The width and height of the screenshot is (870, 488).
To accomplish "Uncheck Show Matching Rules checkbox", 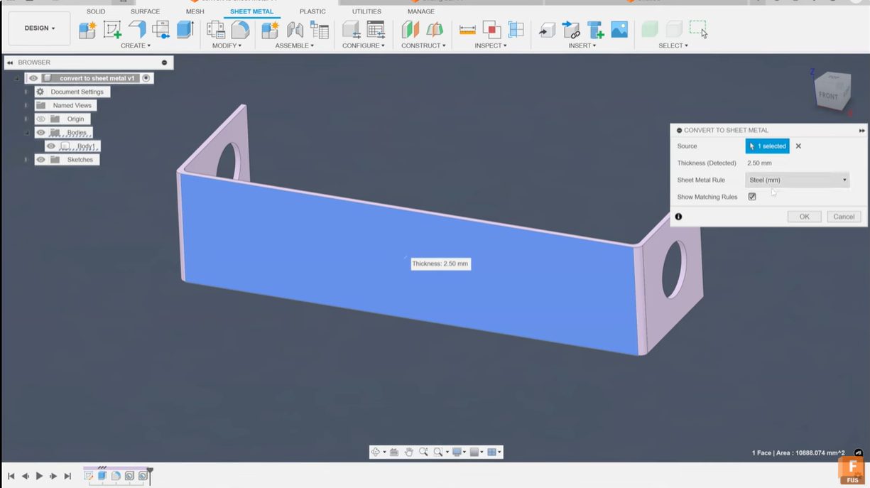I will point(752,197).
